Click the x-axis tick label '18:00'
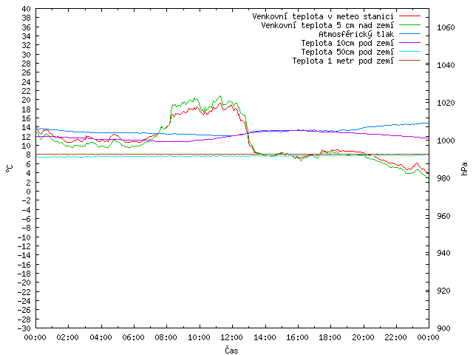The height and width of the screenshot is (355, 473). (x=330, y=337)
